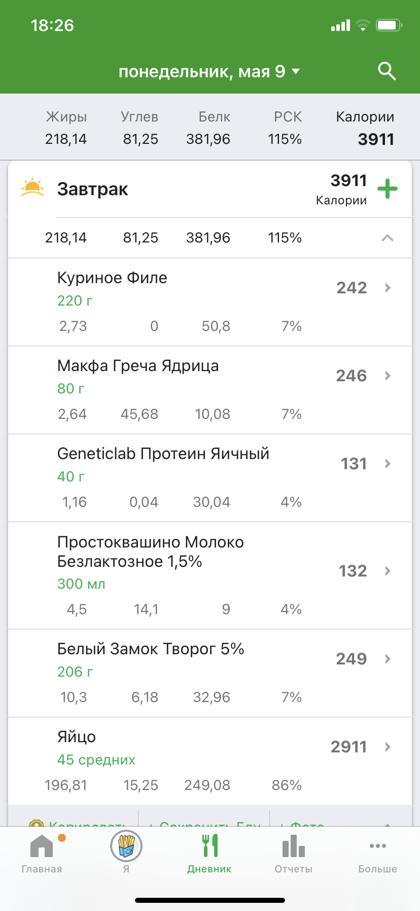Tap the search magnifier icon
The image size is (420, 911).
[387, 72]
